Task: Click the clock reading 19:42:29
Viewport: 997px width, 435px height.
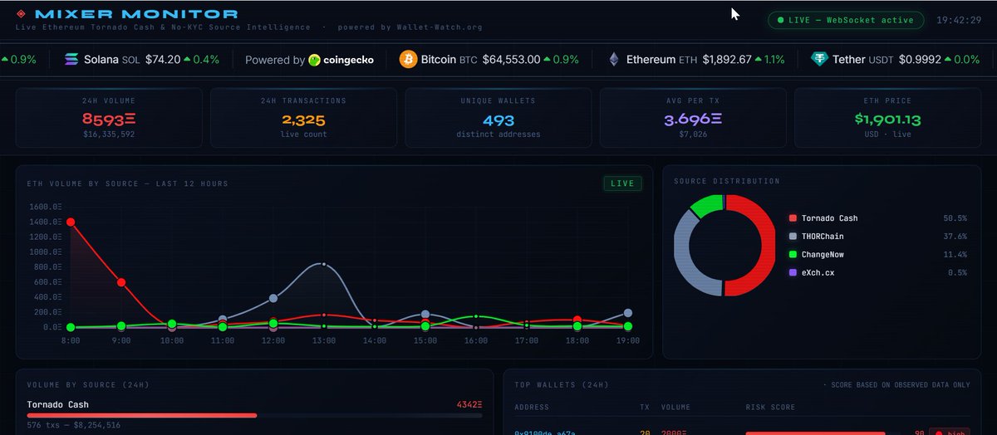Action: point(959,20)
